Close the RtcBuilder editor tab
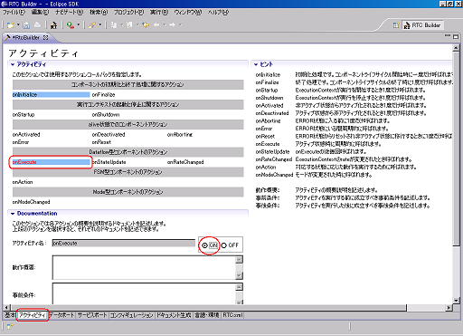 [46, 38]
